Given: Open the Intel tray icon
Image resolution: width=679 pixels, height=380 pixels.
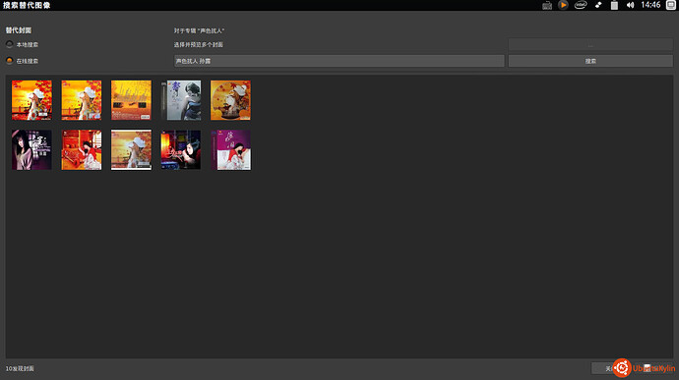Looking at the screenshot, I should pos(581,5).
